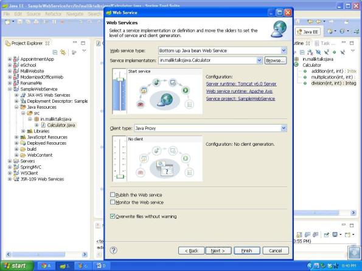Expand the AppointmentApp project
The width and height of the screenshot is (362, 271).
[x=10, y=59]
